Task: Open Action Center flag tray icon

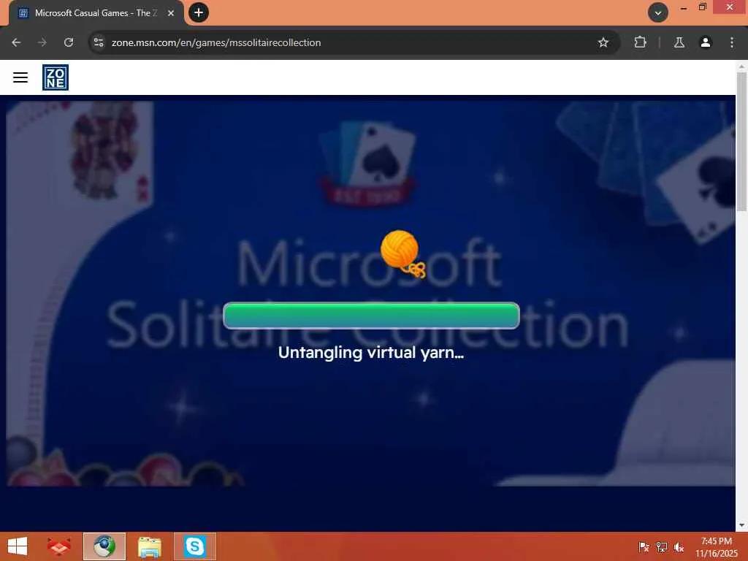Action: click(x=644, y=547)
